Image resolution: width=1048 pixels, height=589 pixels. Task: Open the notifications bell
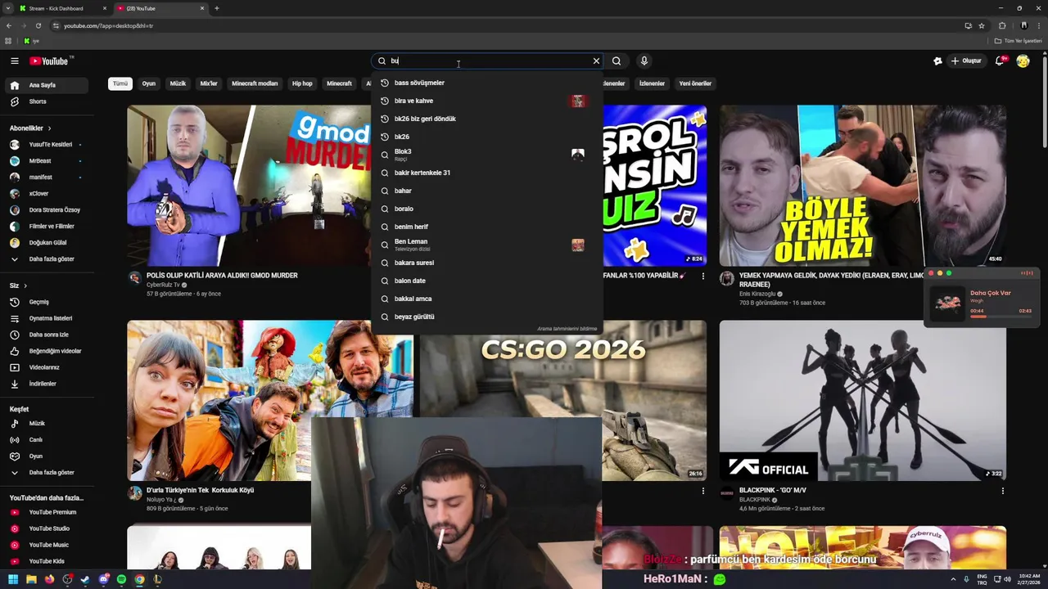pos(1000,61)
